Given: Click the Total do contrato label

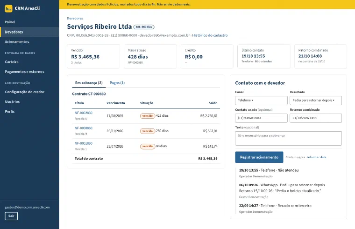Looking at the screenshot, I should (x=89, y=159).
